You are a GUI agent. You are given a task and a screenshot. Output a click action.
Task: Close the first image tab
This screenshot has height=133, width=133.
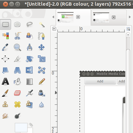(x=78, y=17)
